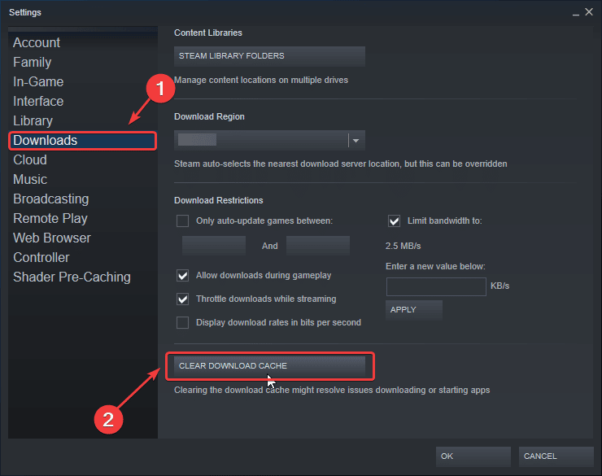Image resolution: width=602 pixels, height=476 pixels.
Task: Click the auto-update end time field
Action: (x=318, y=246)
